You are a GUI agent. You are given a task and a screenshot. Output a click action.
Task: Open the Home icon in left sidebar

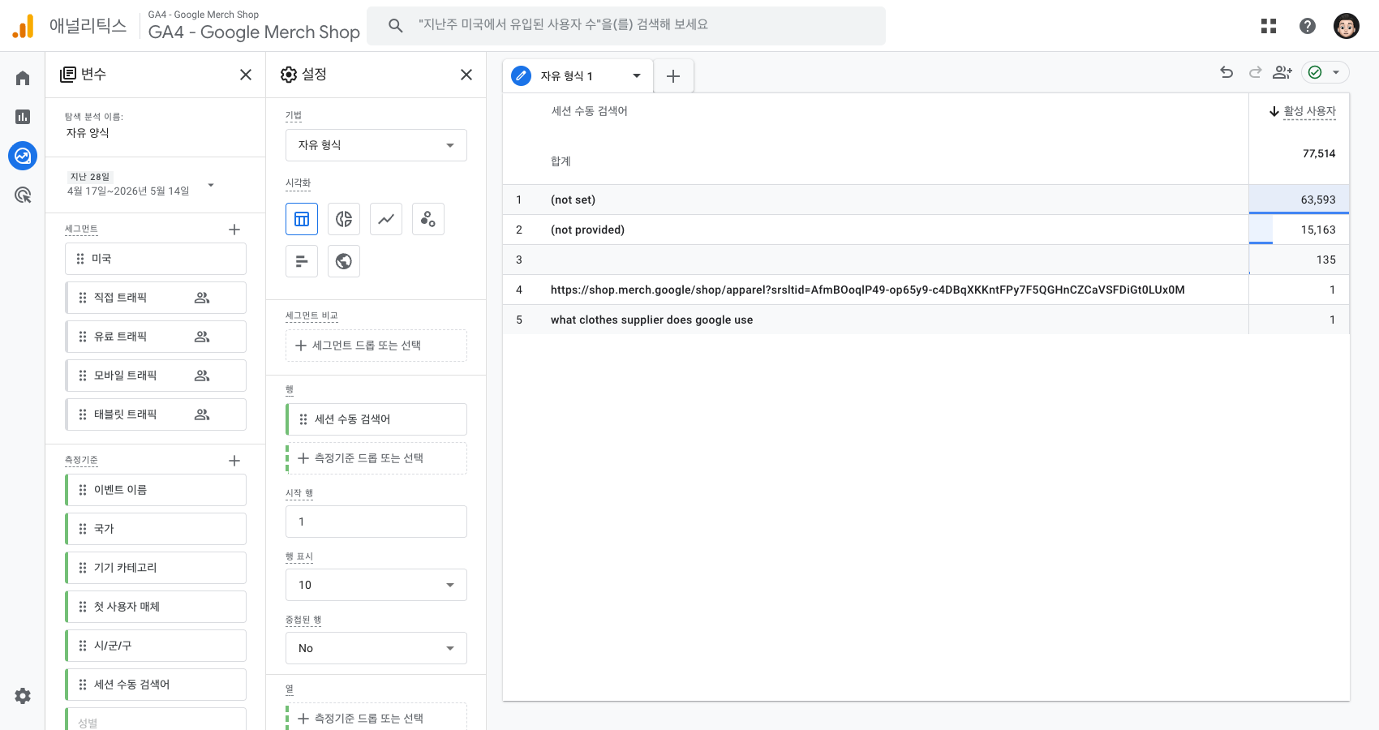23,78
